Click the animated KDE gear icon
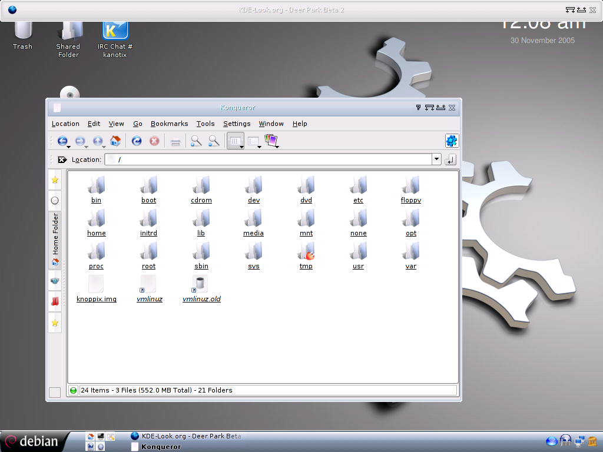 coord(452,141)
